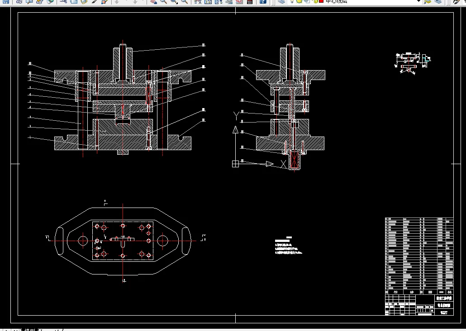Open the layer list dropdown arrow
The height and width of the screenshot is (331, 466).
(418, 1)
